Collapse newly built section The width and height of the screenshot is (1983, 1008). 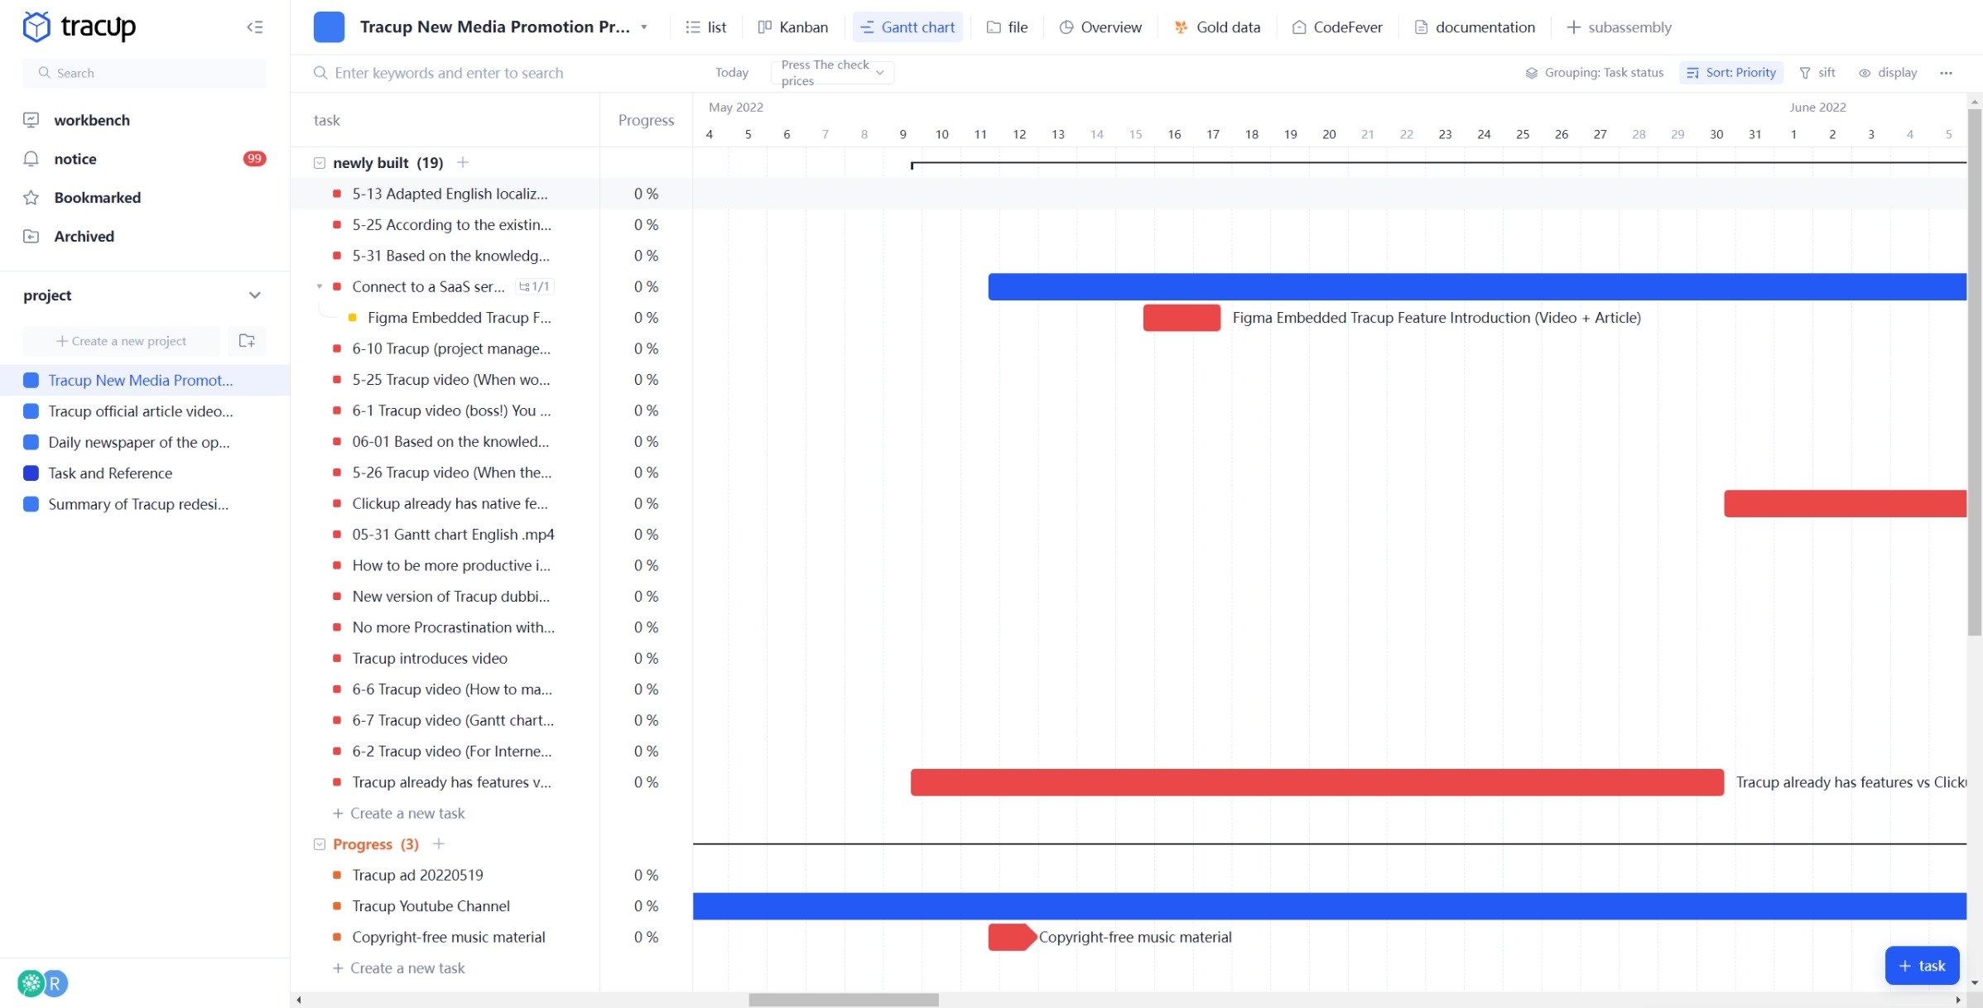(318, 162)
